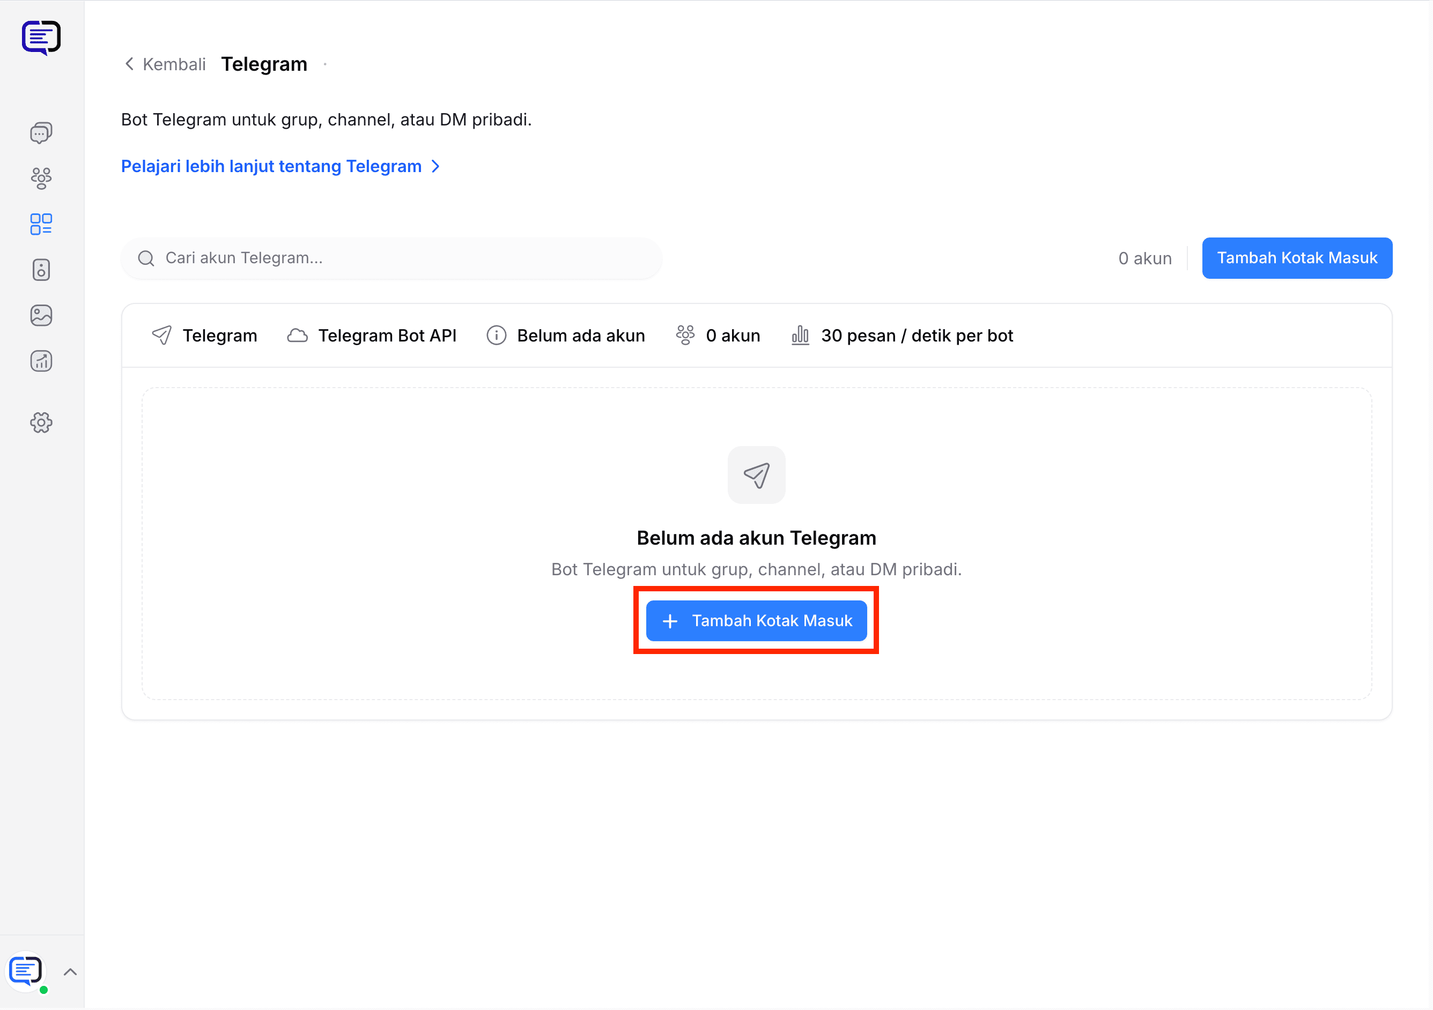Click the app logo in the sidebar
The height and width of the screenshot is (1010, 1433).
(x=41, y=38)
